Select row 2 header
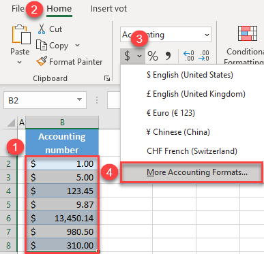 point(8,163)
